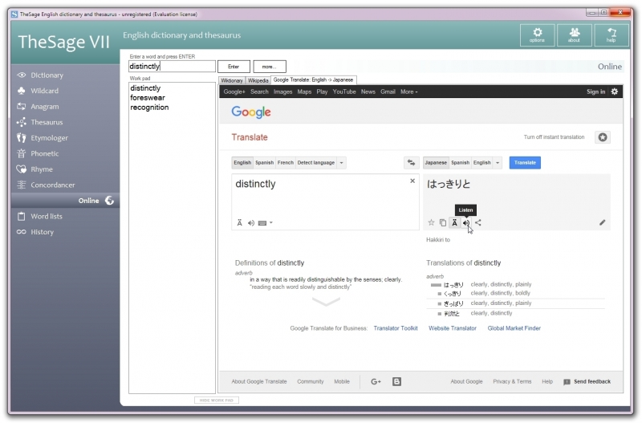Toggle source phonetic reading Ä icon
The image size is (642, 423).
click(x=239, y=223)
